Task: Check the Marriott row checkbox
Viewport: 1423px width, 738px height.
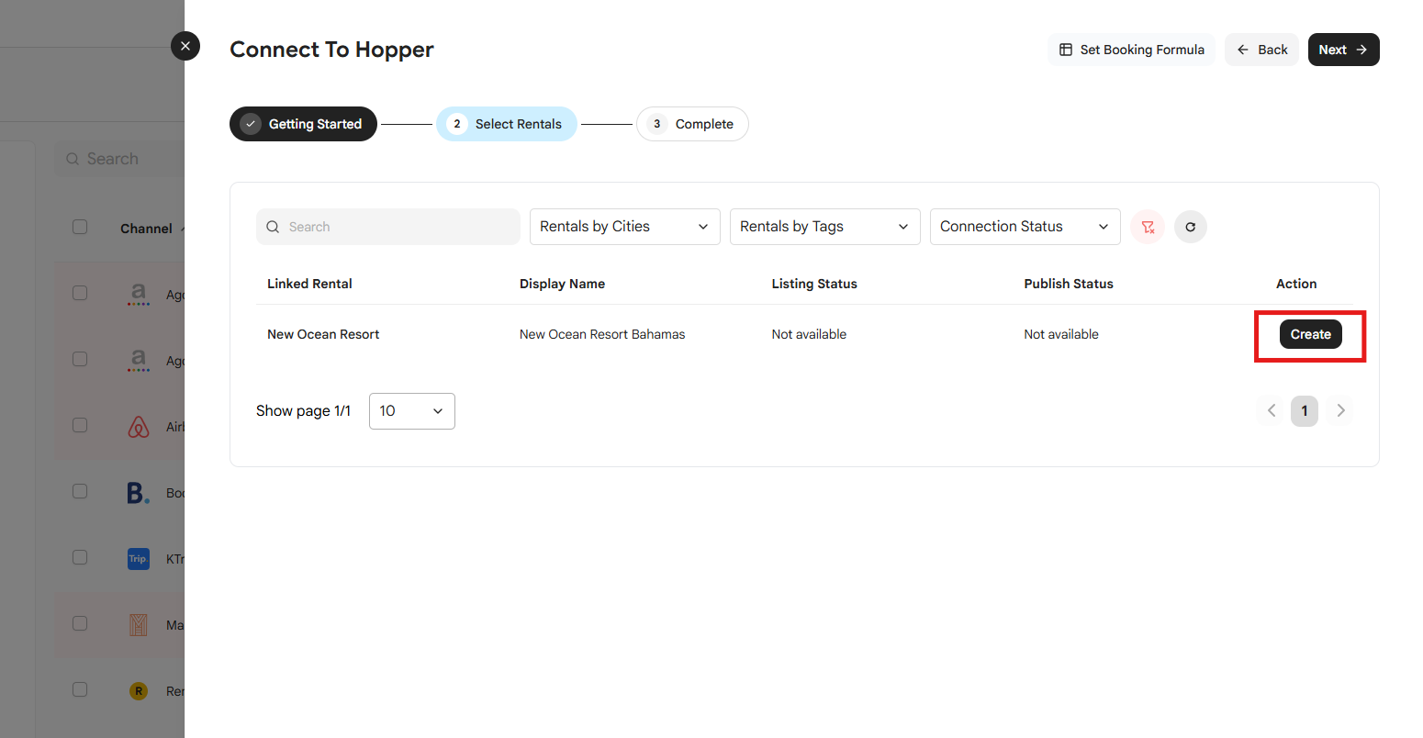Action: 80,623
